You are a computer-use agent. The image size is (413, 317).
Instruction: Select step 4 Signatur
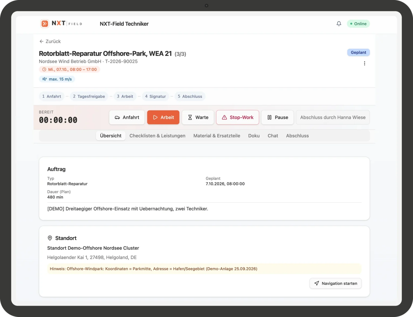coord(155,96)
